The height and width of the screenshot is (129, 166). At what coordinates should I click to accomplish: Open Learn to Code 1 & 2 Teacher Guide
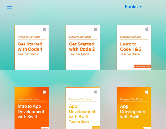click(x=134, y=47)
